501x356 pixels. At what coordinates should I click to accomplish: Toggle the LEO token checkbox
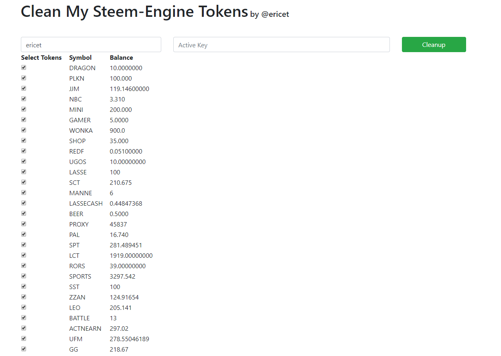coord(24,307)
